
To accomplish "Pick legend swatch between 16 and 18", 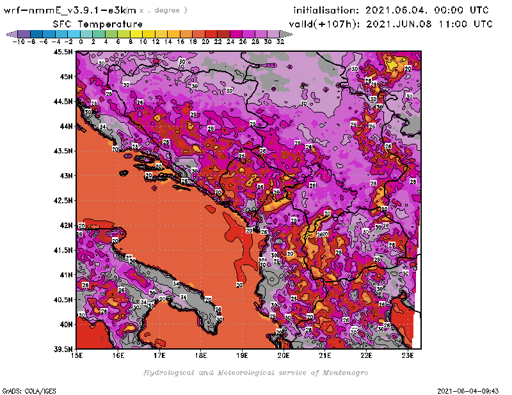I will (186, 35).
